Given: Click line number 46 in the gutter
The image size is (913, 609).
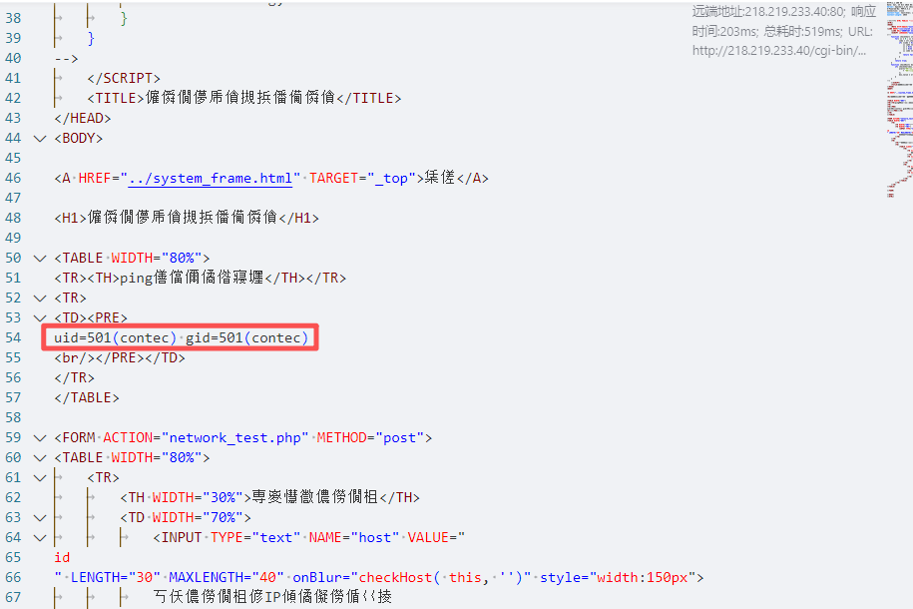Looking at the screenshot, I should [13, 179].
